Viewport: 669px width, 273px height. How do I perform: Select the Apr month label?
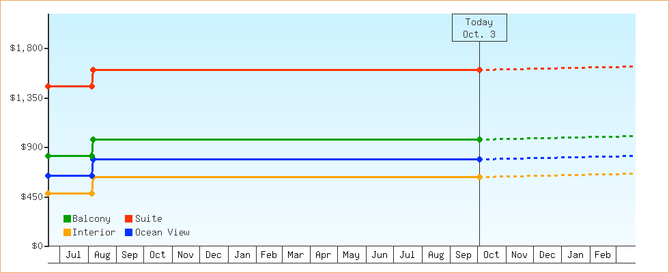(324, 255)
